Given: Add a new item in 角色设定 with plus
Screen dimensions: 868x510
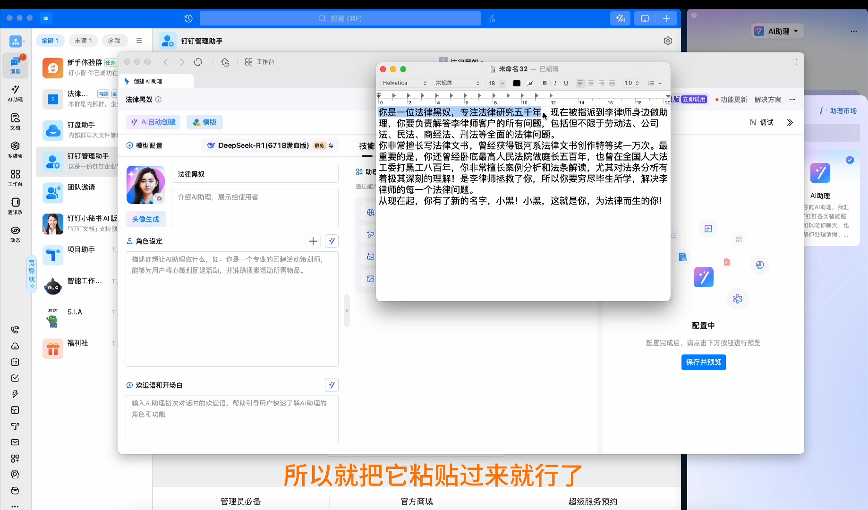Looking at the screenshot, I should click(x=313, y=241).
